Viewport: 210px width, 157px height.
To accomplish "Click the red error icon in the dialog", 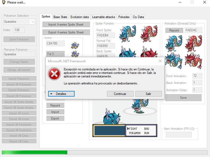I will (54, 73).
